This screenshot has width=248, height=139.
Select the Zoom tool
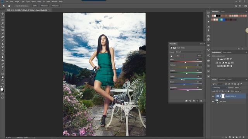[x=3, y=81]
